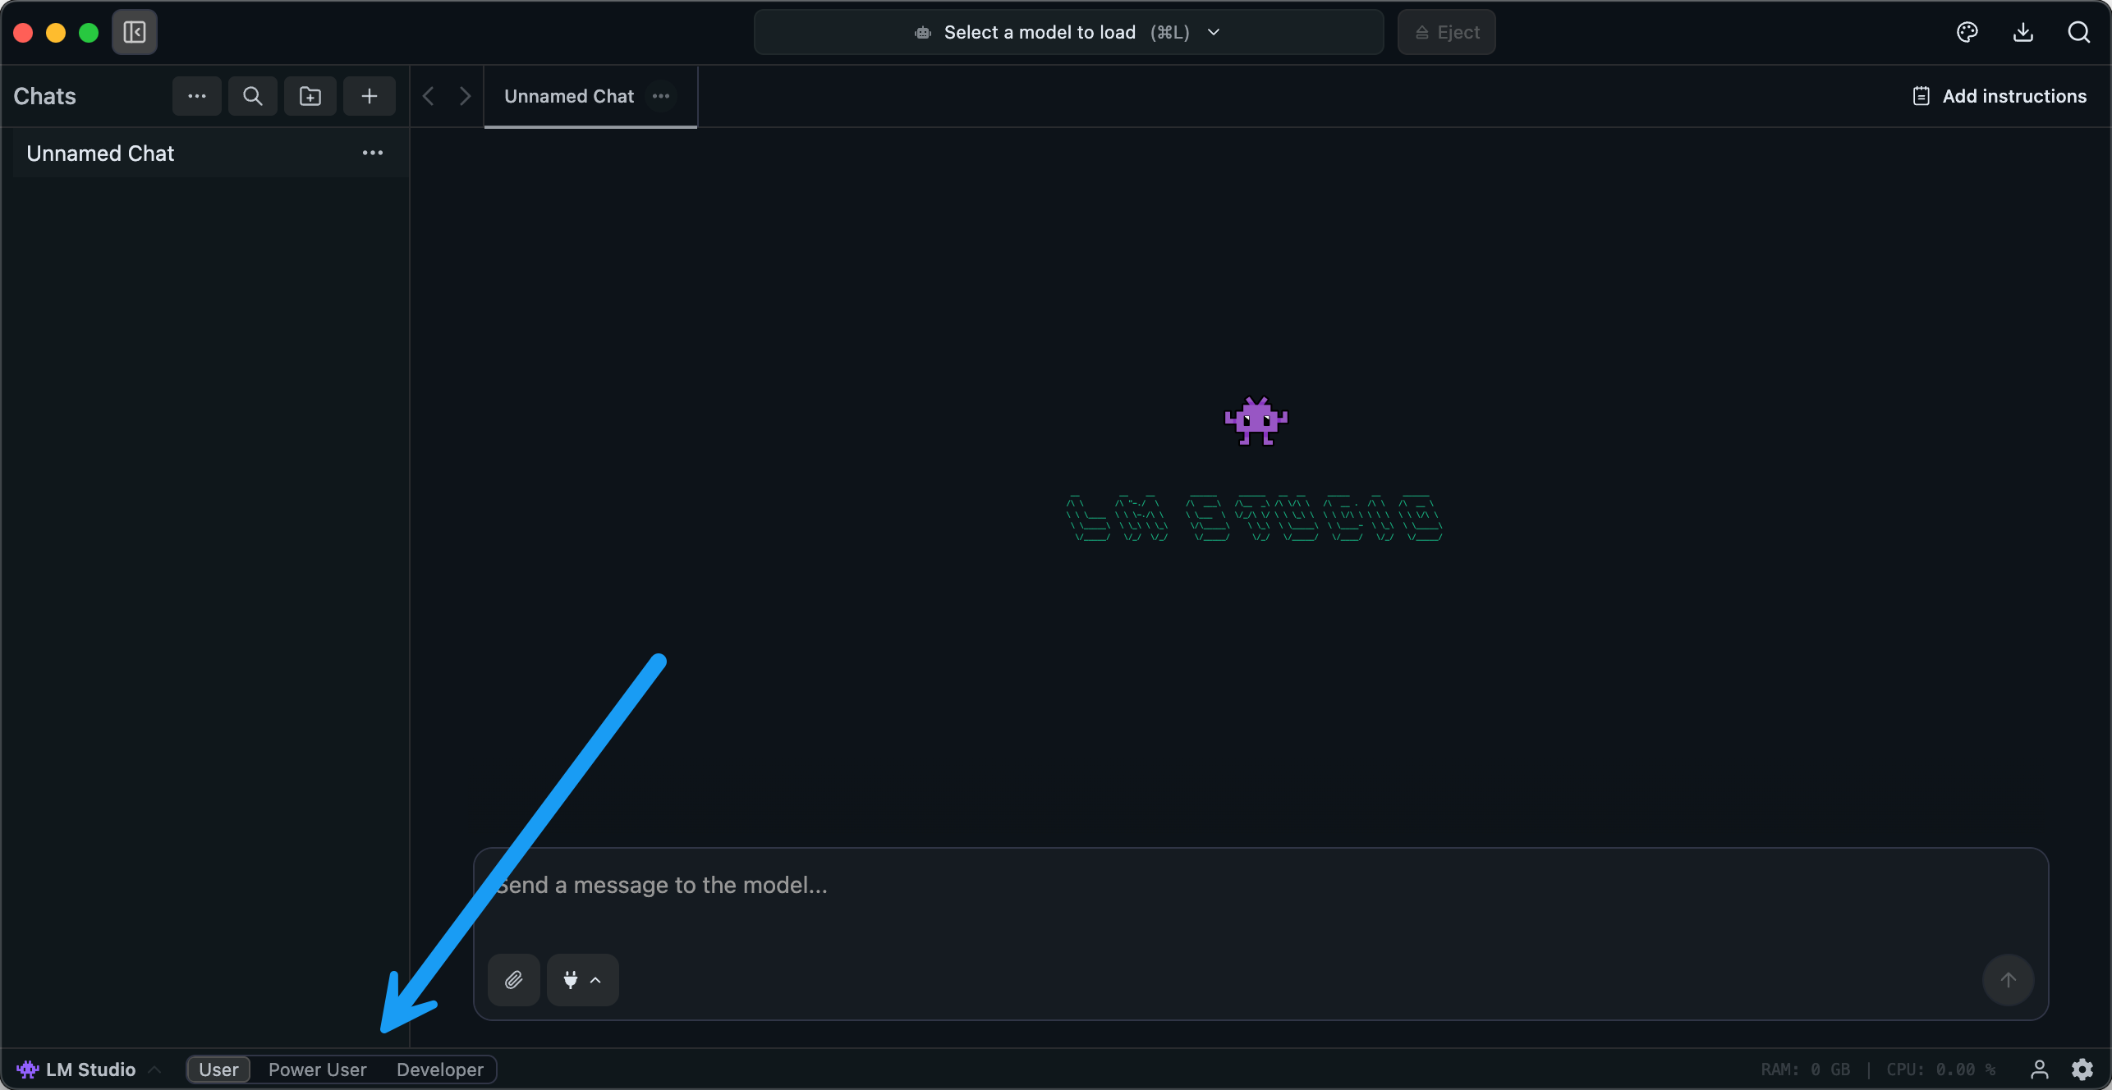
Task: Switch to User mode
Action: [x=218, y=1069]
